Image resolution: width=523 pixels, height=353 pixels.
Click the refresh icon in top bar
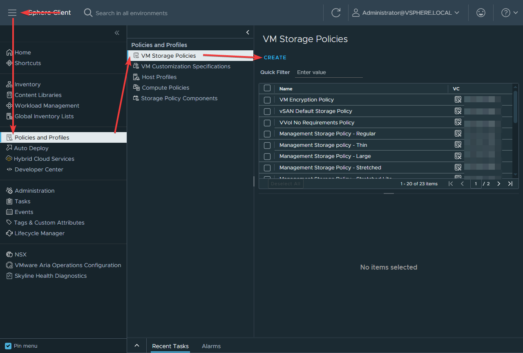336,13
